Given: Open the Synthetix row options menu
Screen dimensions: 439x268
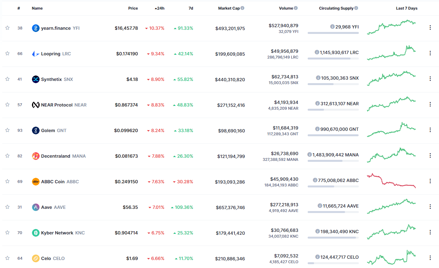Looking at the screenshot, I should click(x=430, y=79).
